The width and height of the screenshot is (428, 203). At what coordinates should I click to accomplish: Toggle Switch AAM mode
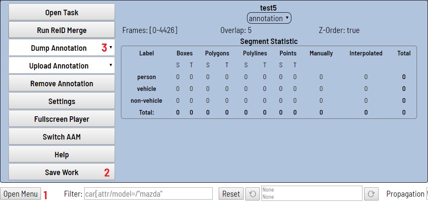click(x=62, y=137)
